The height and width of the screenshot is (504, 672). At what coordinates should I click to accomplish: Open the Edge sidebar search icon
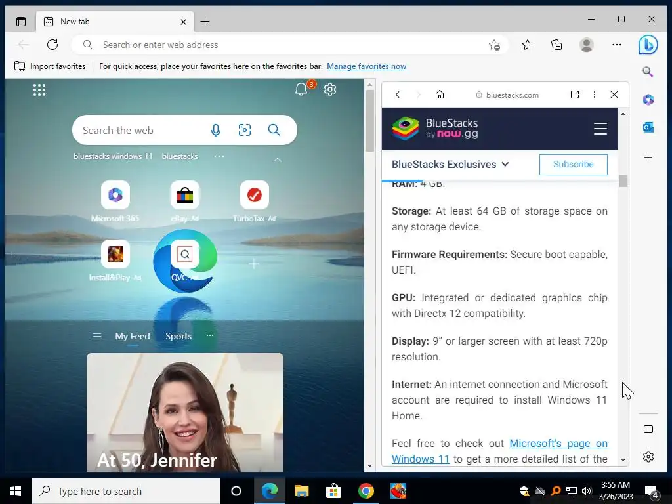pos(648,72)
